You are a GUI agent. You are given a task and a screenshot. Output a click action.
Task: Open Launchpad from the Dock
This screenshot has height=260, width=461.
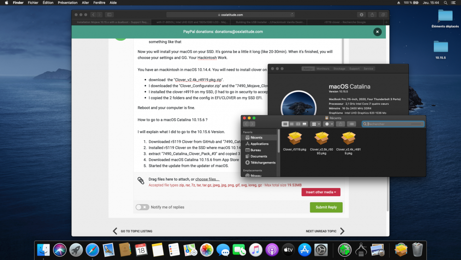point(76,250)
